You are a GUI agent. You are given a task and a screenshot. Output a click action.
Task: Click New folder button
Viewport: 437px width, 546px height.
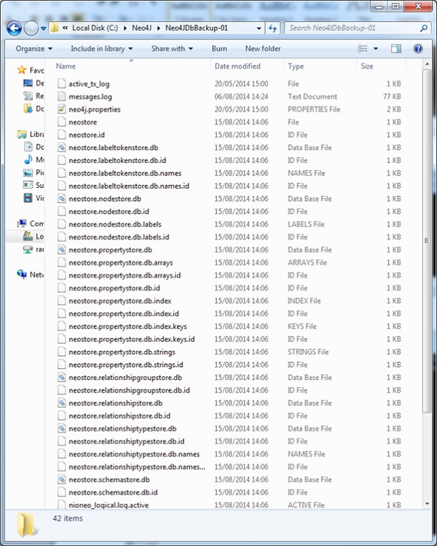pyautogui.click(x=263, y=49)
